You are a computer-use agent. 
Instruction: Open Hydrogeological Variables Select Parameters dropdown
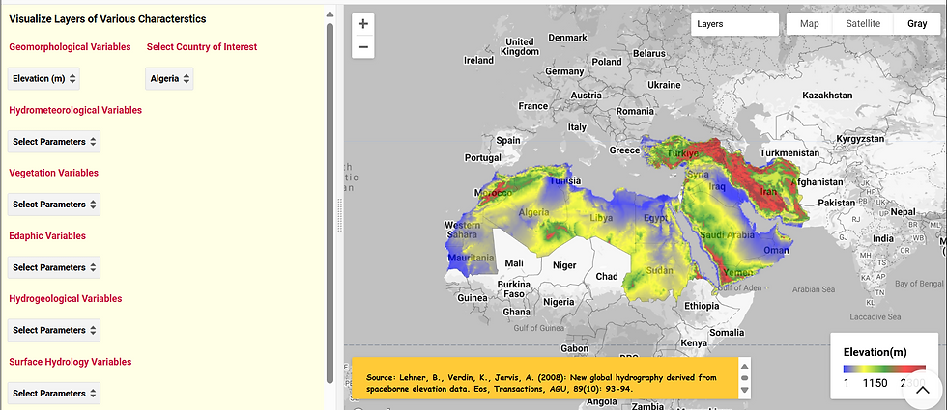[54, 330]
